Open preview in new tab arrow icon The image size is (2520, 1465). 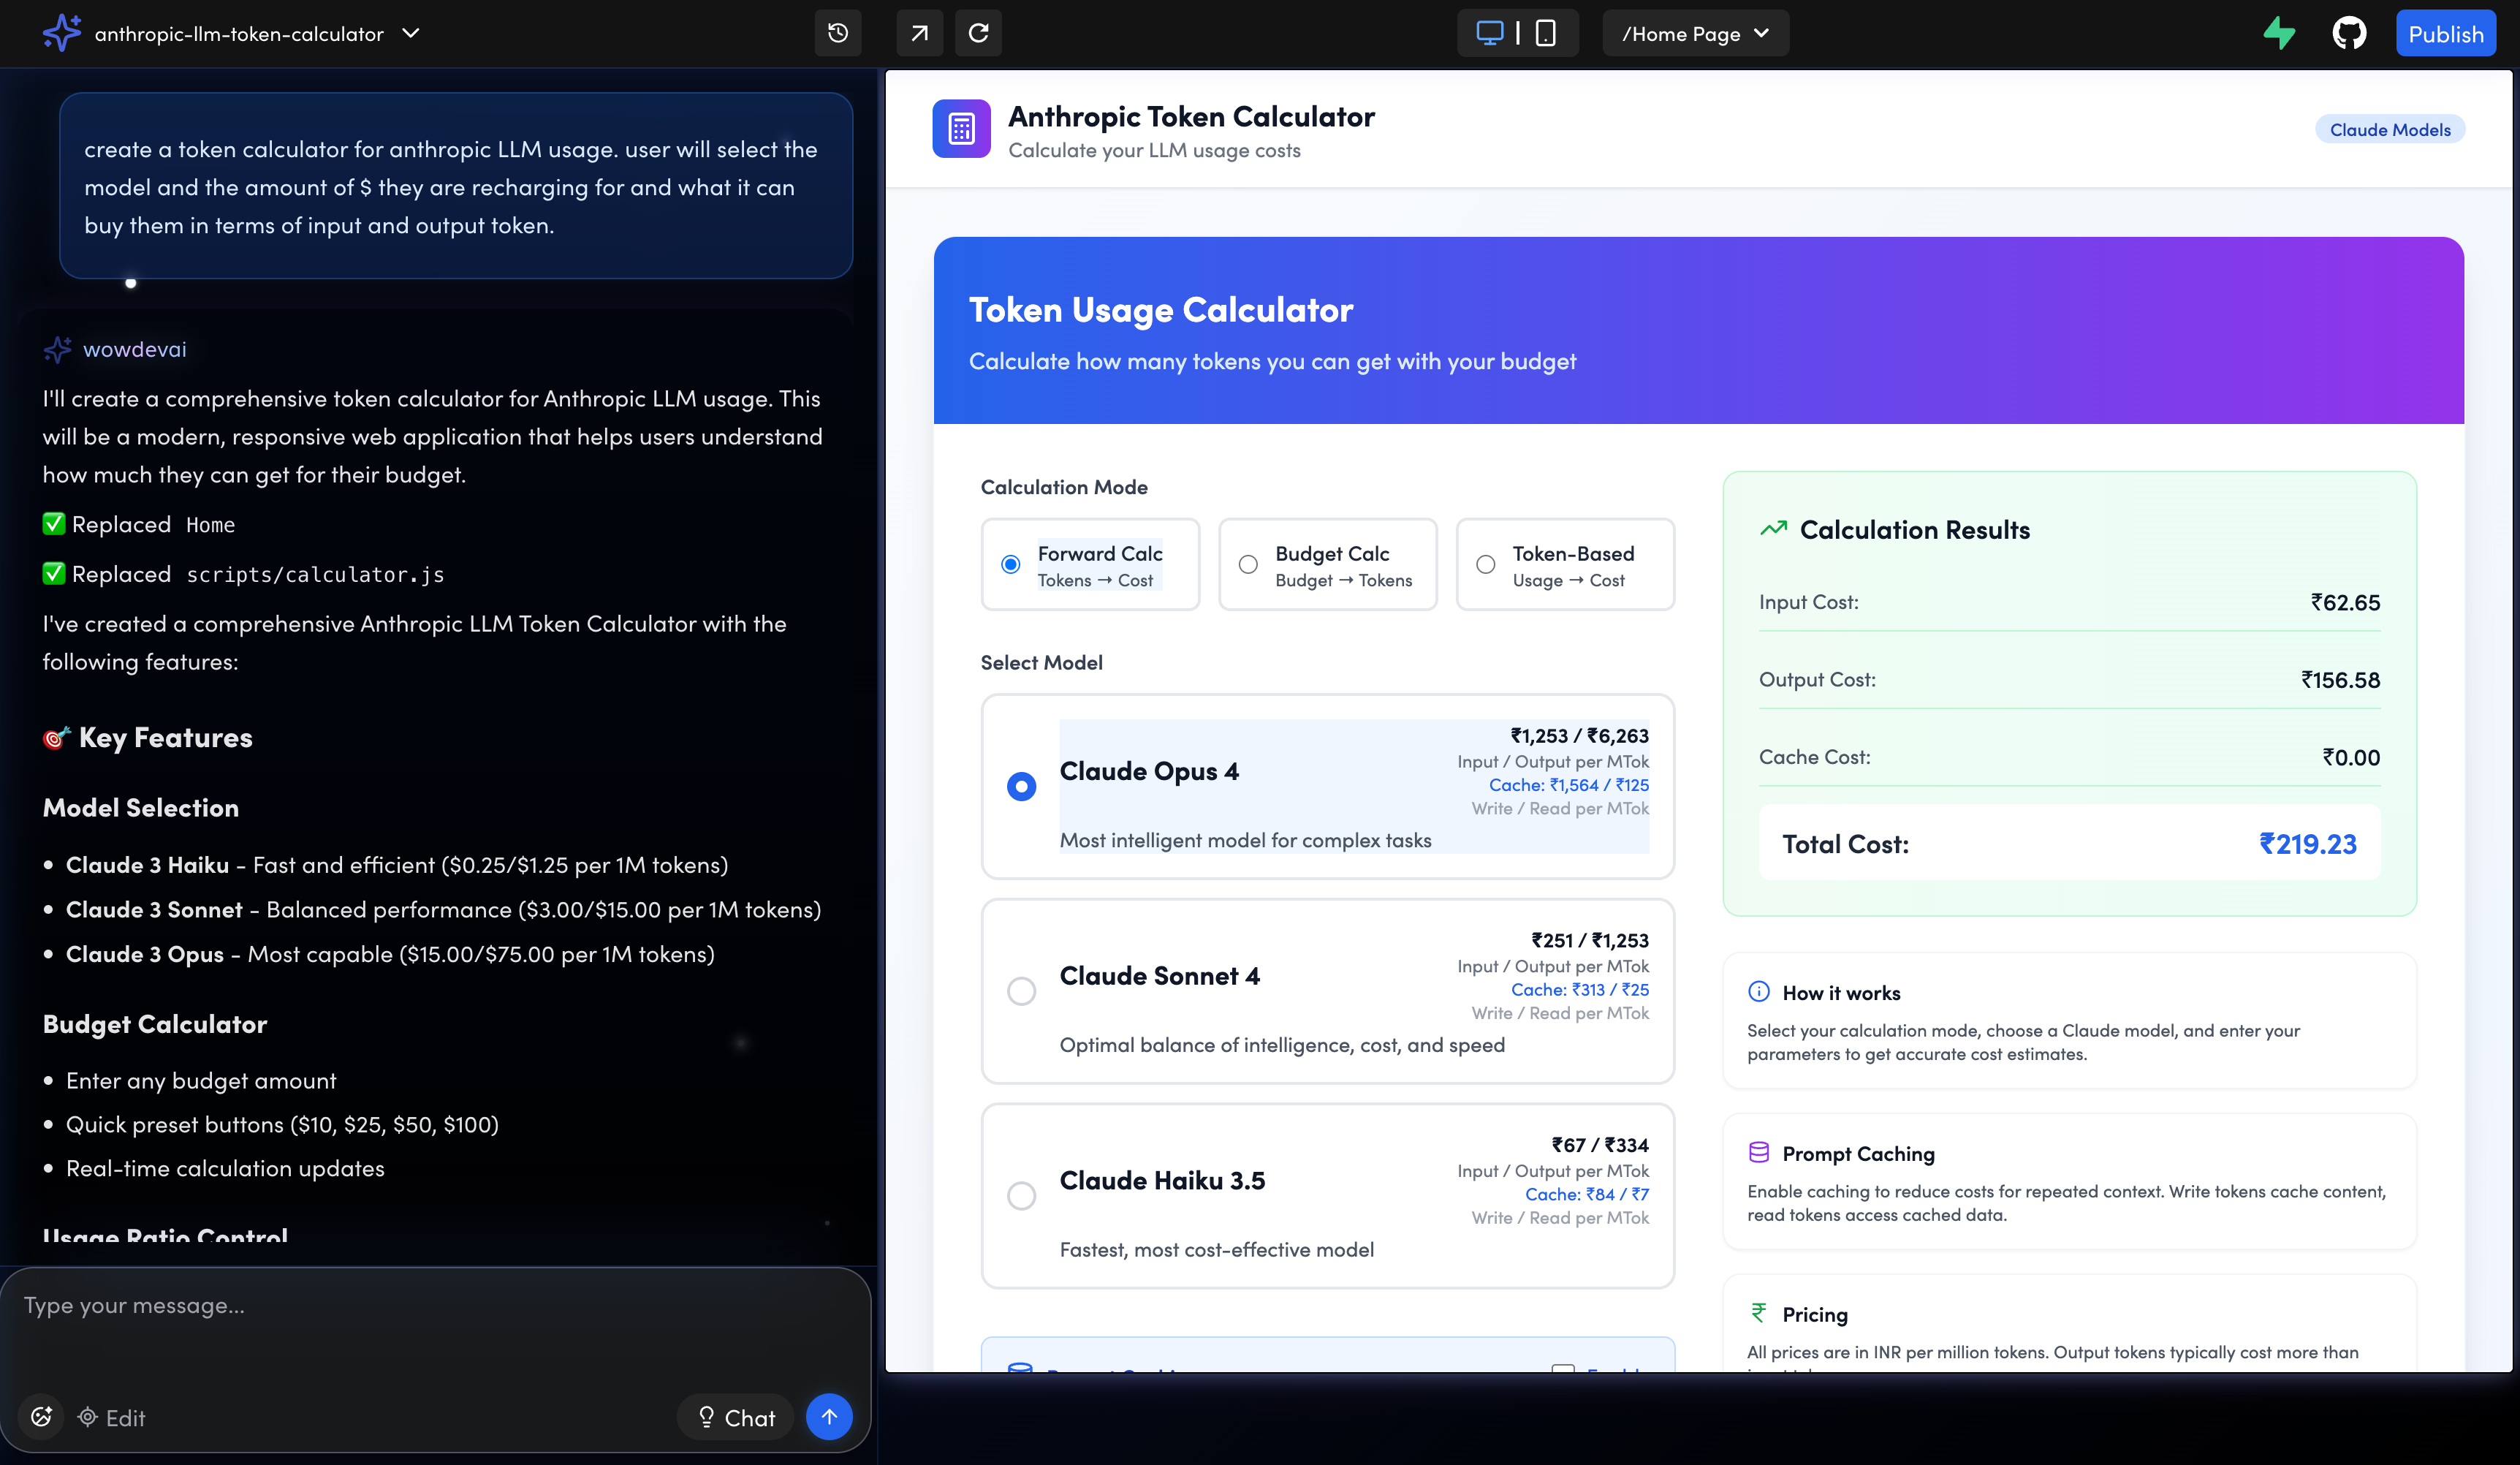click(x=919, y=33)
